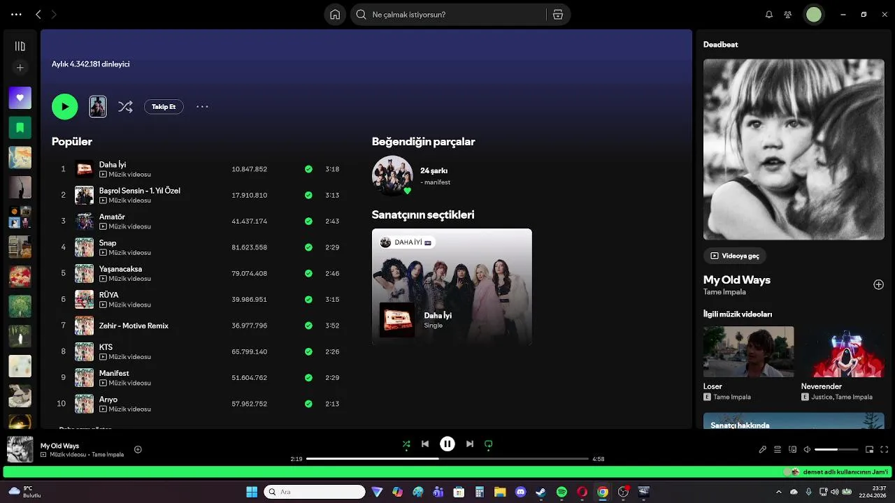Screen dimensions: 895x503
Task: Click the Takip Et follow button
Action: coord(164,107)
